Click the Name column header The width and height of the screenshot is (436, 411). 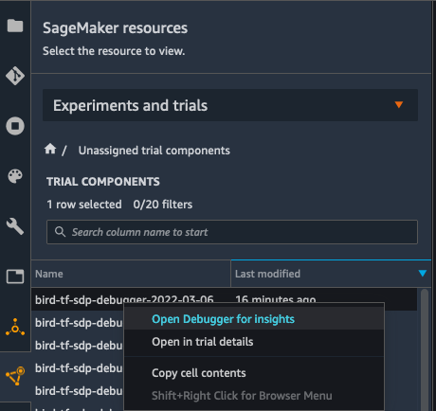131,274
